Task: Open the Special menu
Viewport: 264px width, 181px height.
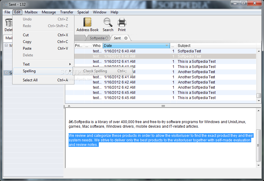Action: 83,12
